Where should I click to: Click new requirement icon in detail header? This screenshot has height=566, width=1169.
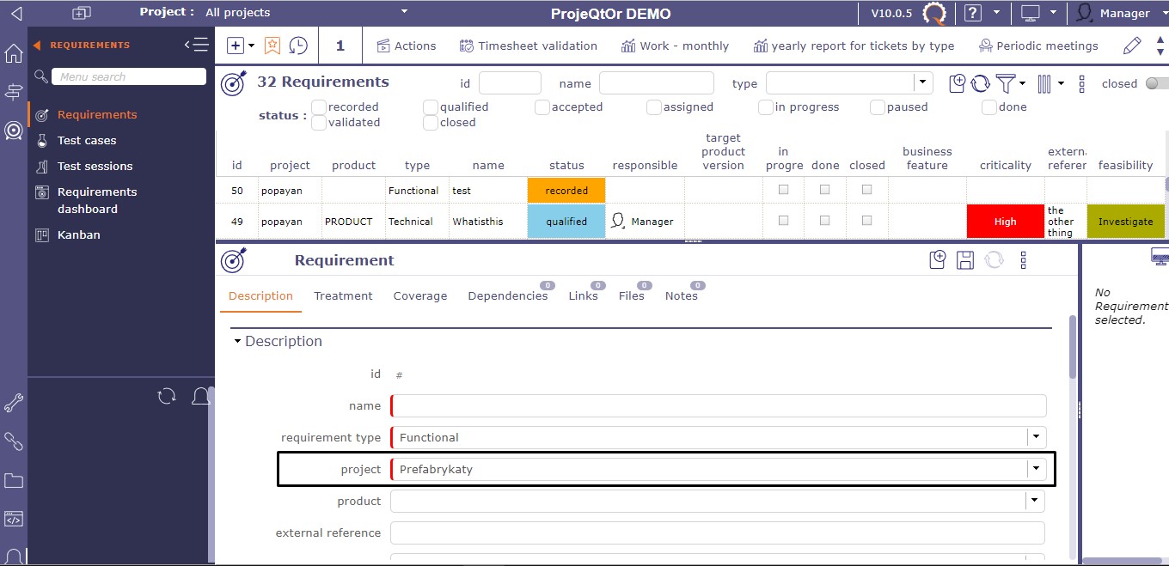coord(938,260)
